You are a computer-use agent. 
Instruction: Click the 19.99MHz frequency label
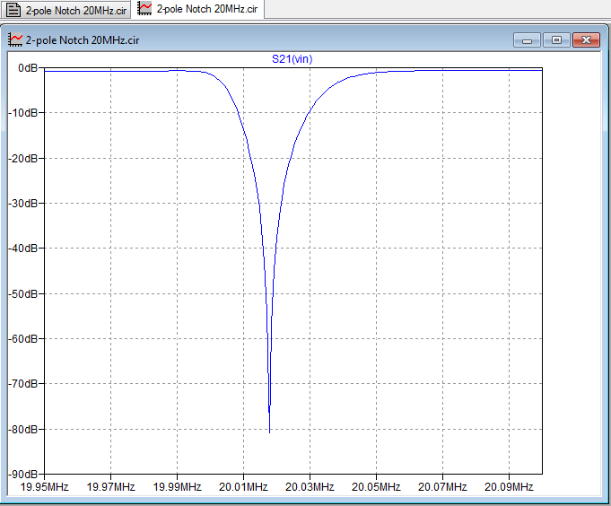point(178,487)
